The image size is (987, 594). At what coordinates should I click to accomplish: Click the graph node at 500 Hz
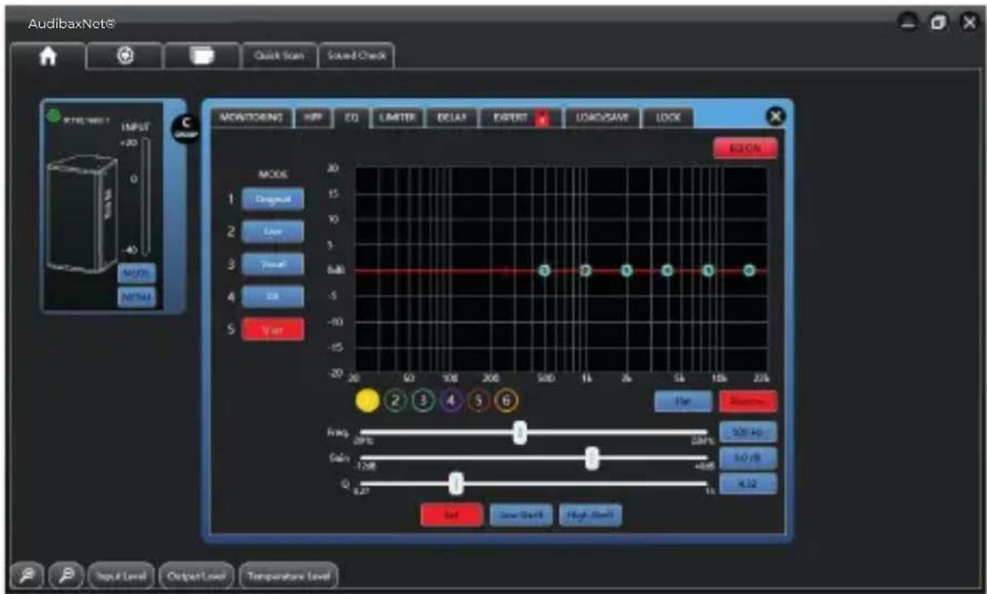coord(545,271)
